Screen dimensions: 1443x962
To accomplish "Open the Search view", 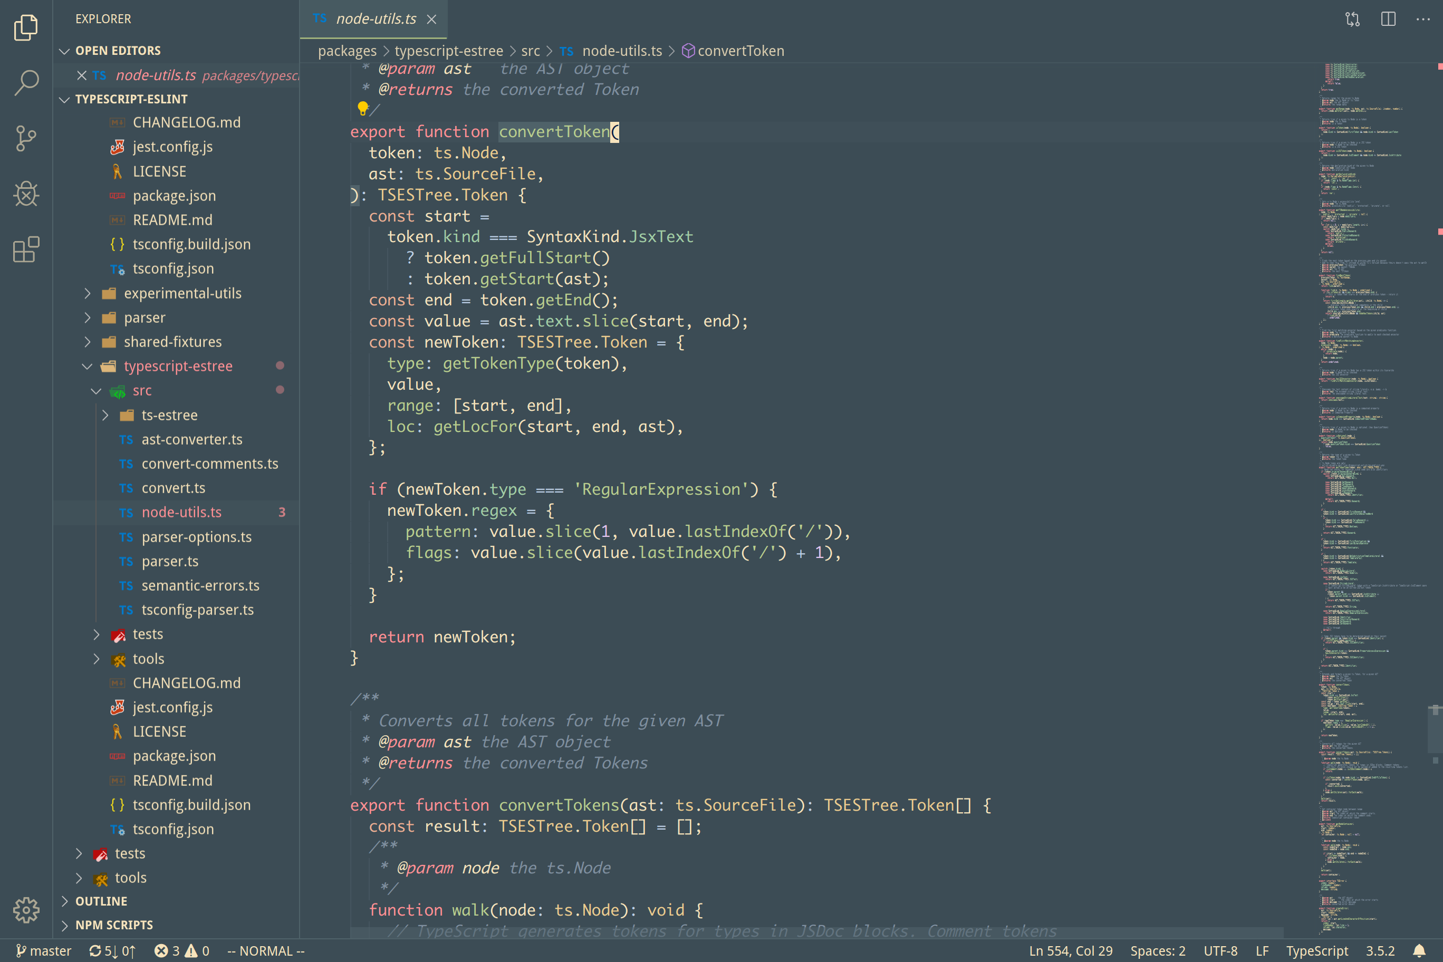I will (26, 82).
